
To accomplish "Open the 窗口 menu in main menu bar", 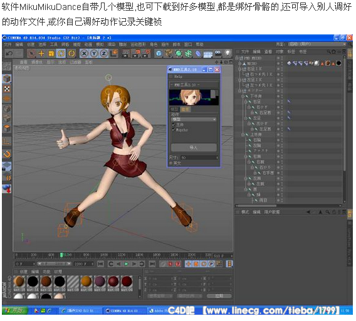I will pos(188,44).
